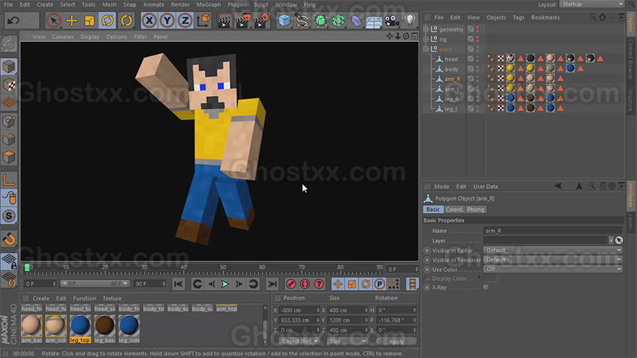This screenshot has height=358, width=637.
Task: Select the Live Selection tool
Action: 54,20
